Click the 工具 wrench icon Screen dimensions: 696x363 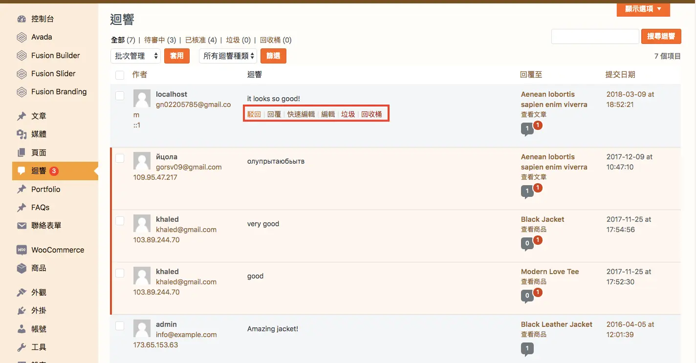pos(22,347)
